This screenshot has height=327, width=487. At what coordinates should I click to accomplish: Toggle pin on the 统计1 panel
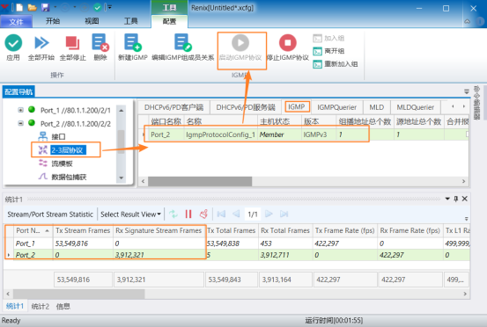(x=456, y=199)
